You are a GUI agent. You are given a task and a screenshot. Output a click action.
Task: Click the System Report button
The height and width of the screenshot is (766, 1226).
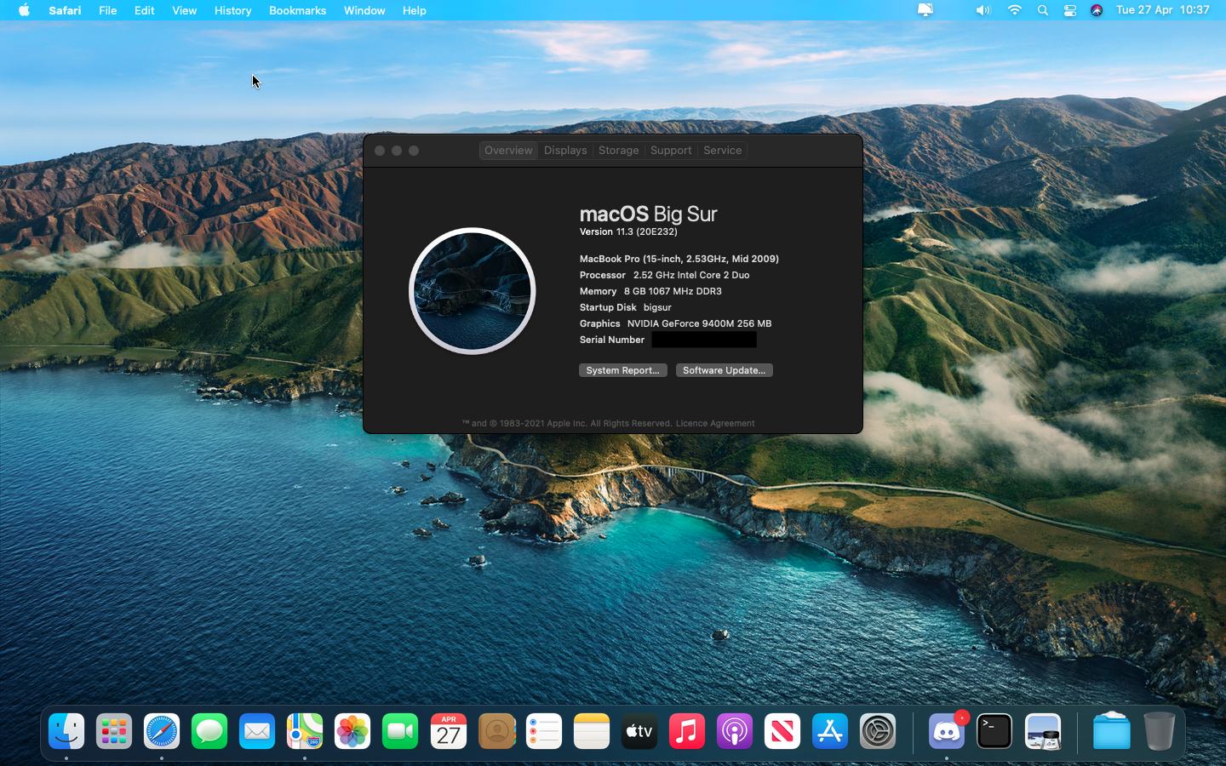[x=622, y=370]
